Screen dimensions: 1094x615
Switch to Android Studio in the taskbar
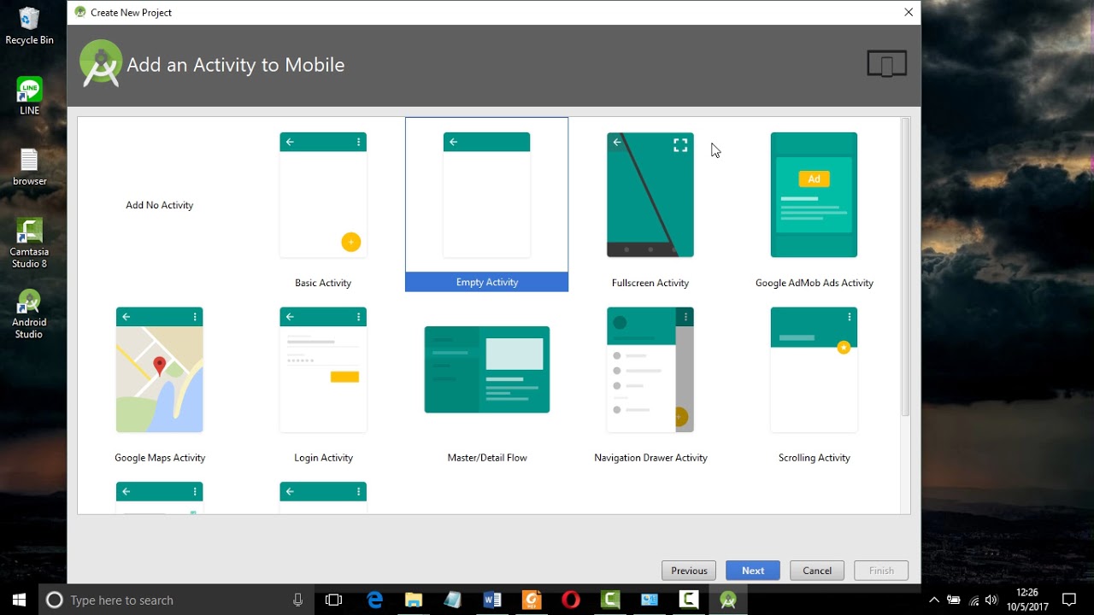tap(728, 600)
